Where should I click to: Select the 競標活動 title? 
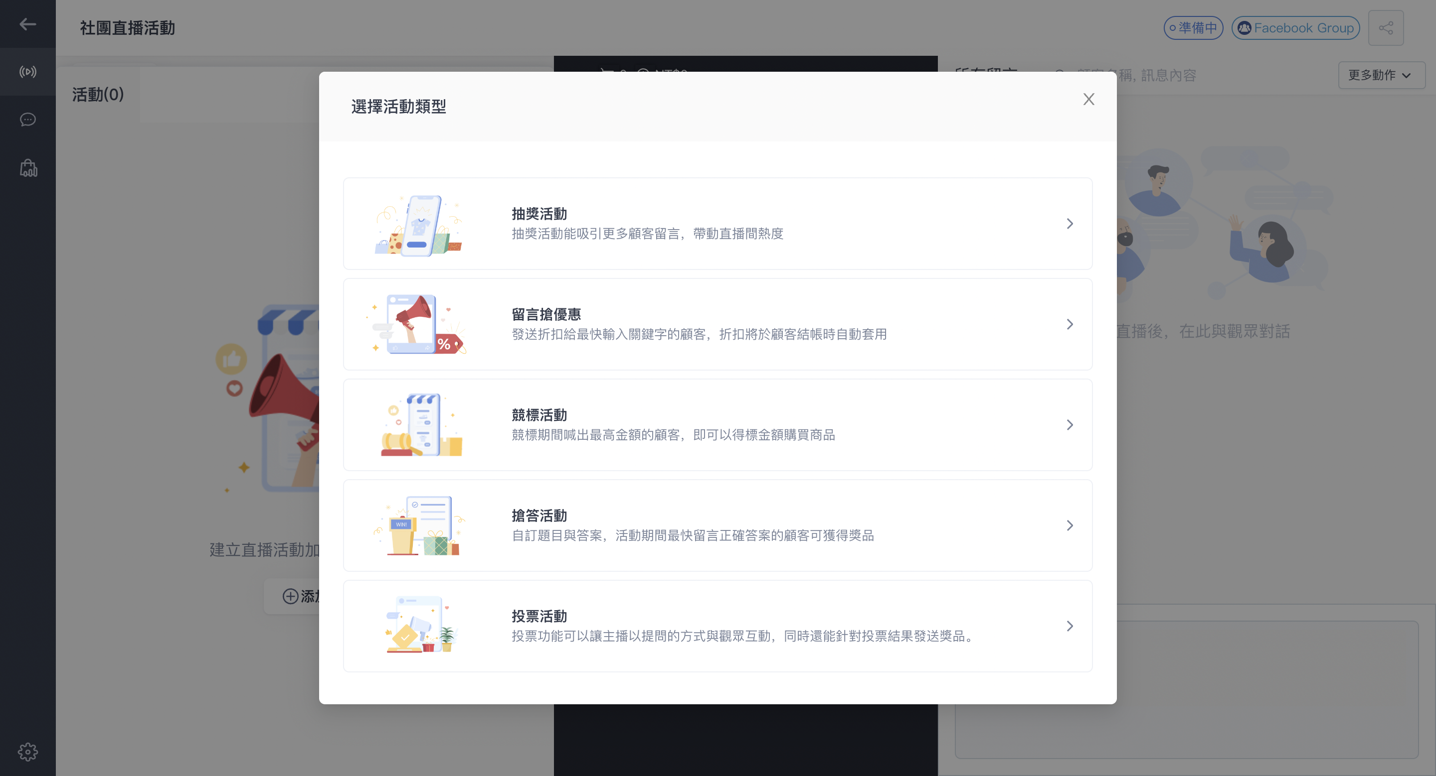[x=539, y=415]
